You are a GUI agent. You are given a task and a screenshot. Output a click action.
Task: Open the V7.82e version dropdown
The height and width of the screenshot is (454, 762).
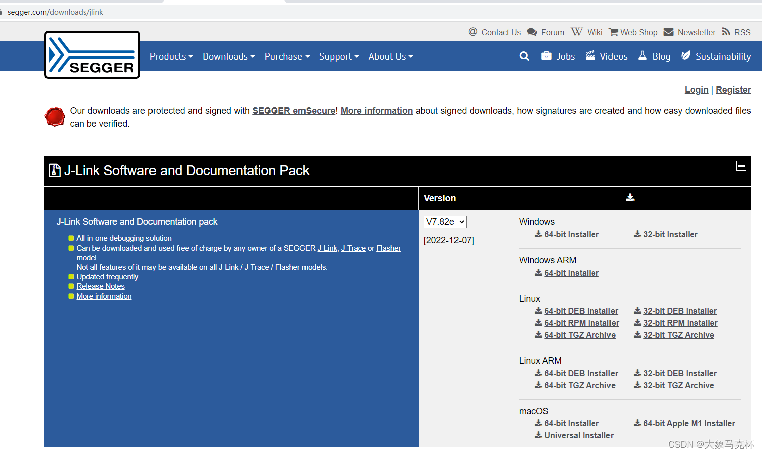pyautogui.click(x=445, y=222)
